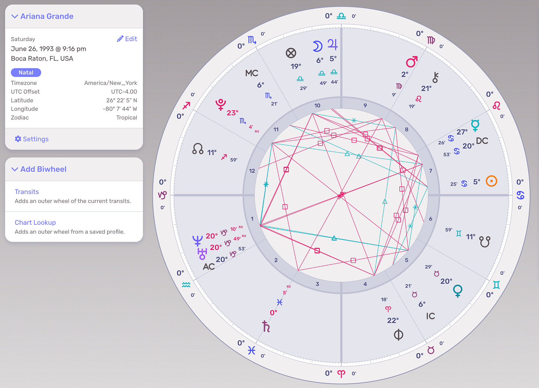
Task: Collapse the Add Biwheel panel chevron
Action: point(15,169)
